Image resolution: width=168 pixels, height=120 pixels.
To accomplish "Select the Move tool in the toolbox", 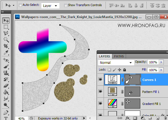I will click(x=6, y=20).
